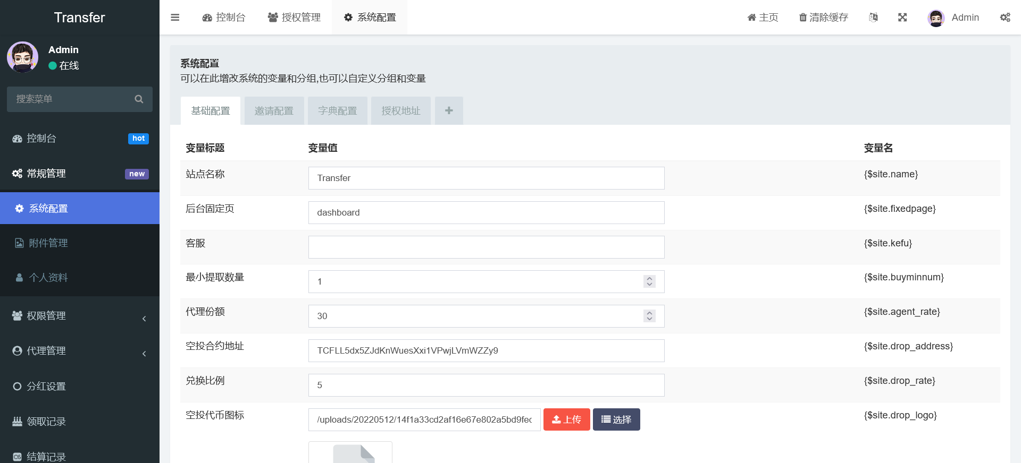Click the 选择 select button
This screenshot has height=463, width=1021.
pos(616,419)
